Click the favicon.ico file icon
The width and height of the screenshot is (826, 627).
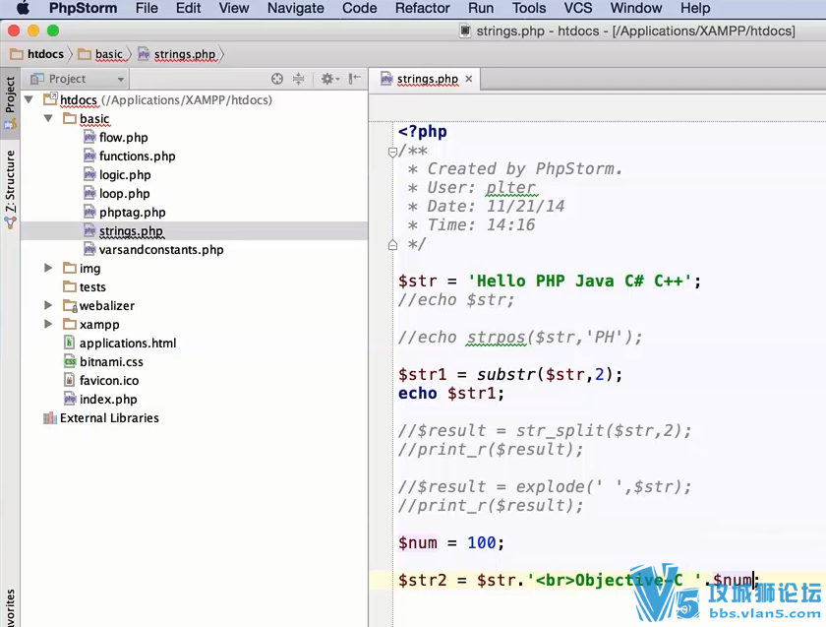point(70,380)
